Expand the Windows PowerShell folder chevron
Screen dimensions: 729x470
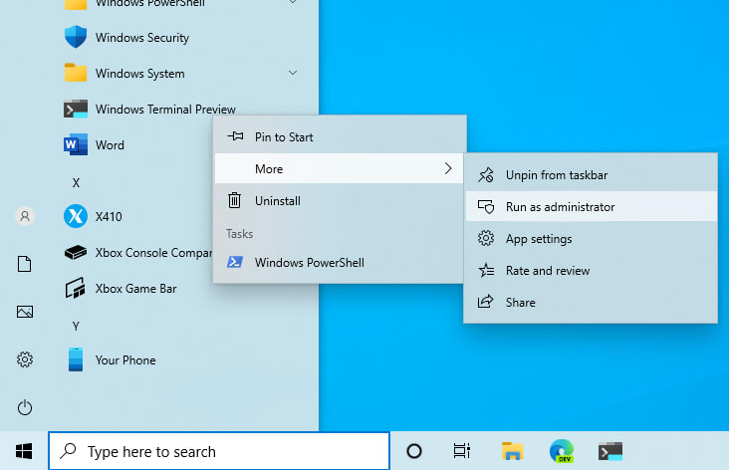click(x=293, y=2)
